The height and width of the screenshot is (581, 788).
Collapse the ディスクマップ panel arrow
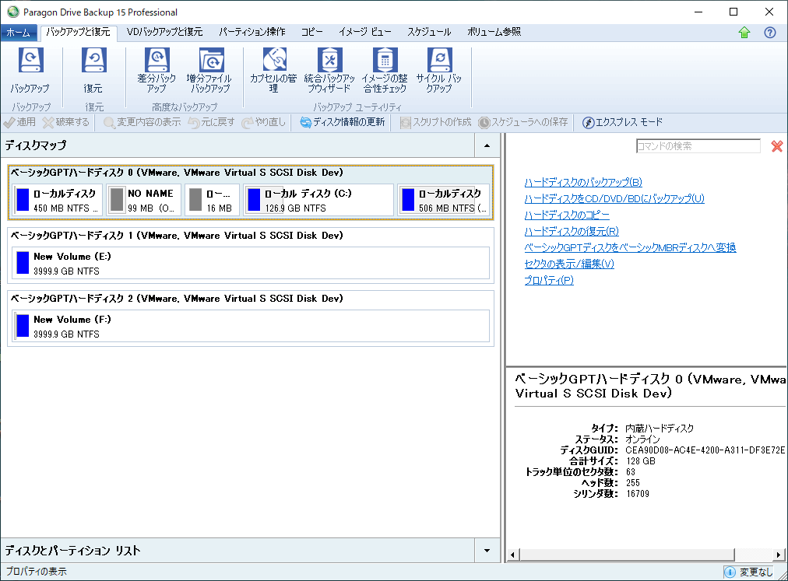pyautogui.click(x=487, y=145)
